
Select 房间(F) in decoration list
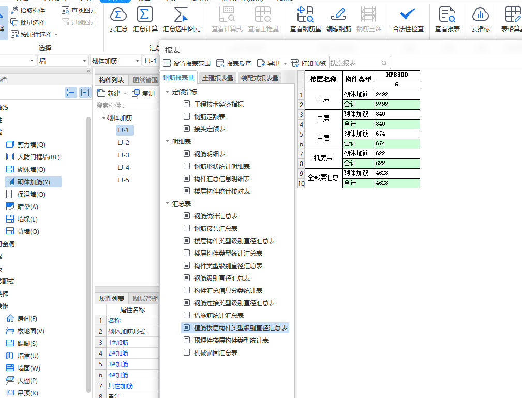[22, 318]
